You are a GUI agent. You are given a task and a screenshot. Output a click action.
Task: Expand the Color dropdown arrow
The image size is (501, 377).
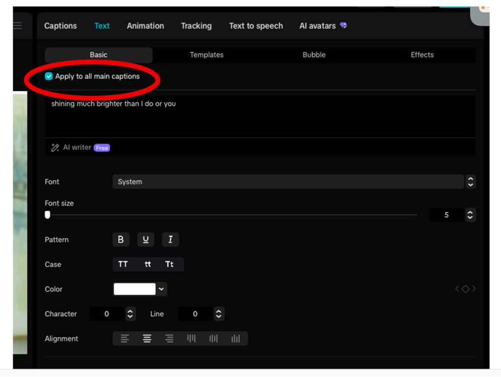(161, 289)
